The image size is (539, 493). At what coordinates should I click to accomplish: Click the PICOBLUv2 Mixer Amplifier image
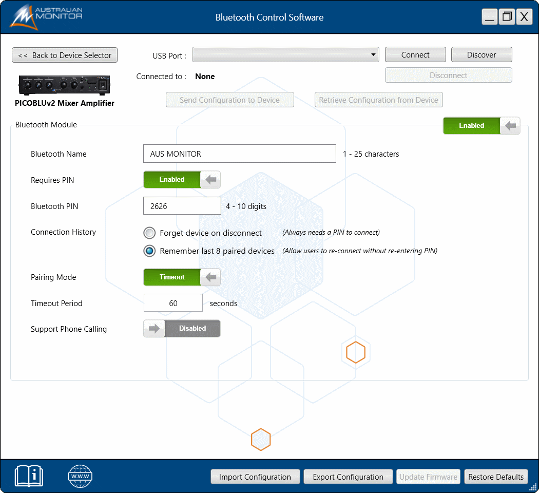click(x=65, y=84)
